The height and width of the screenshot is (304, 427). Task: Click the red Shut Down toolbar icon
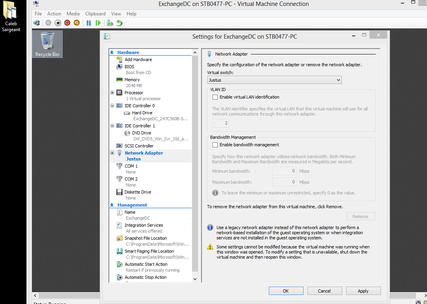click(67, 23)
